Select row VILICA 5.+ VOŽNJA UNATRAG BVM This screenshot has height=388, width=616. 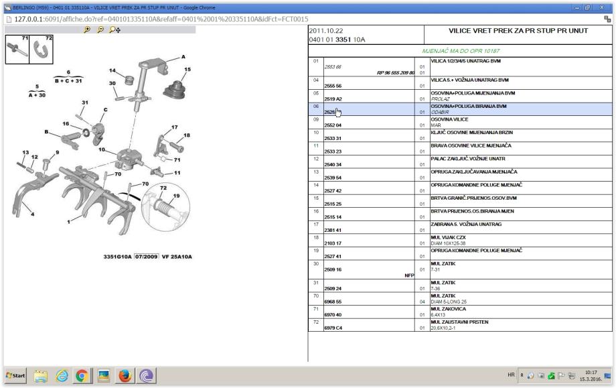click(460, 83)
